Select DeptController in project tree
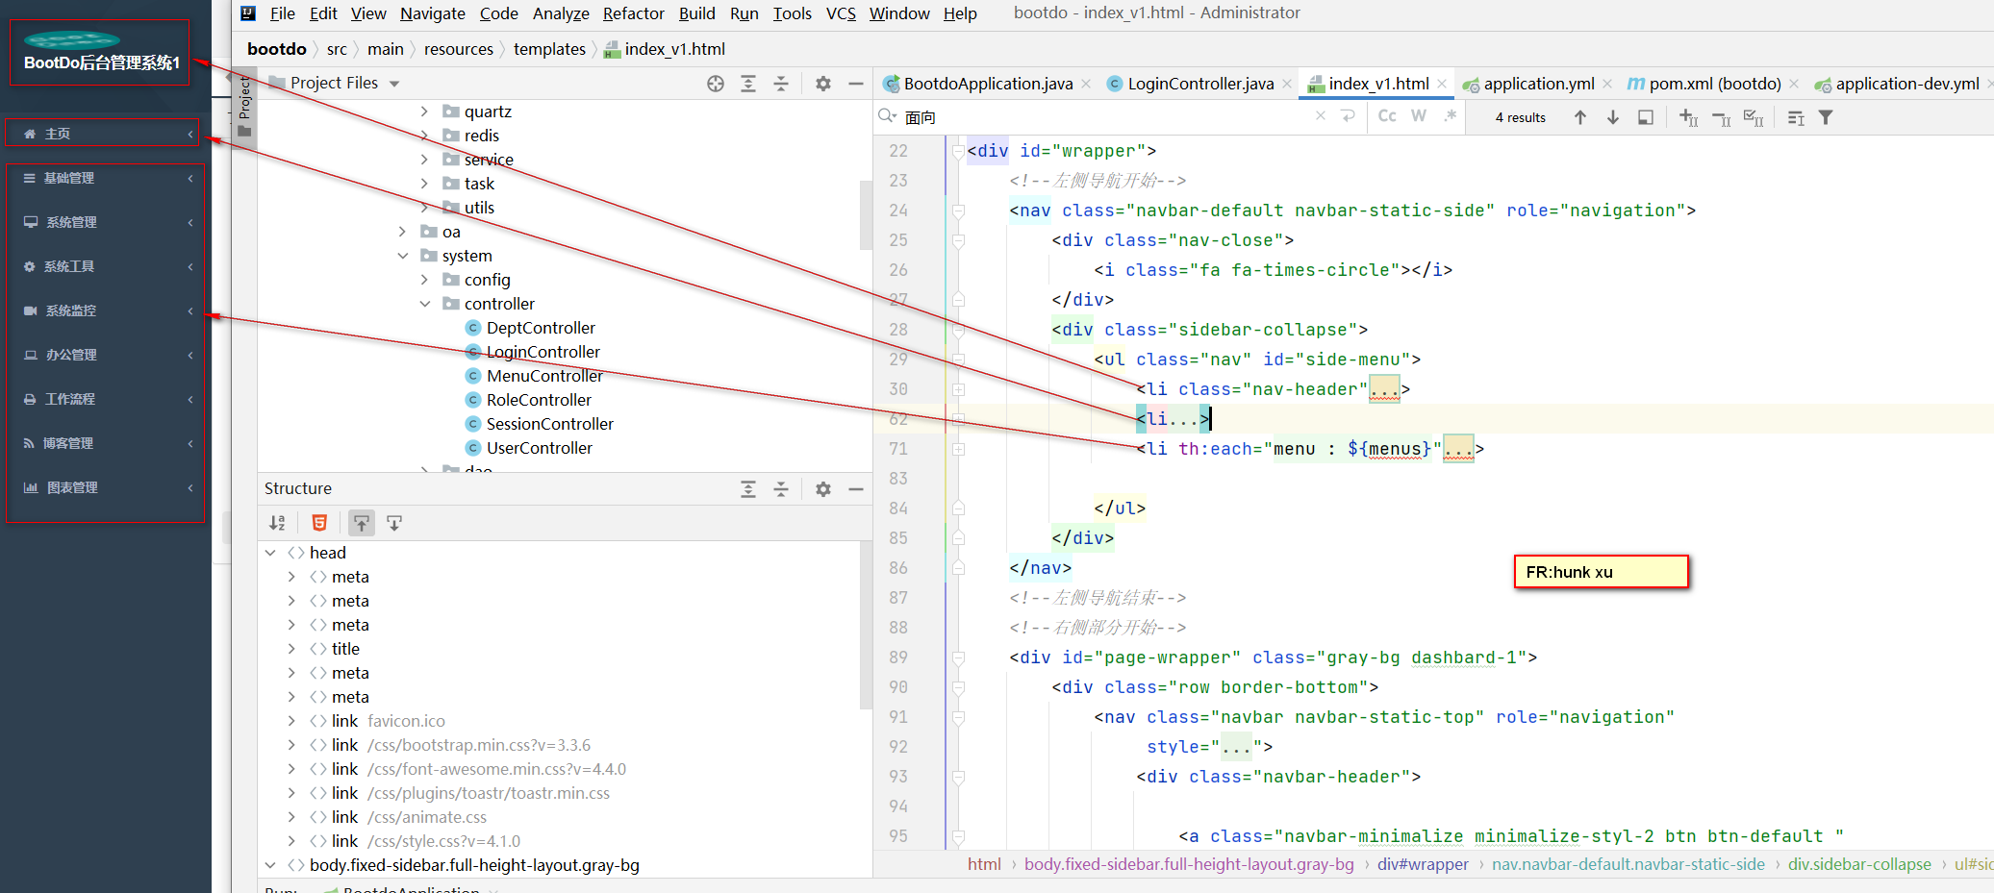Screen dimensions: 1994x893 [541, 328]
